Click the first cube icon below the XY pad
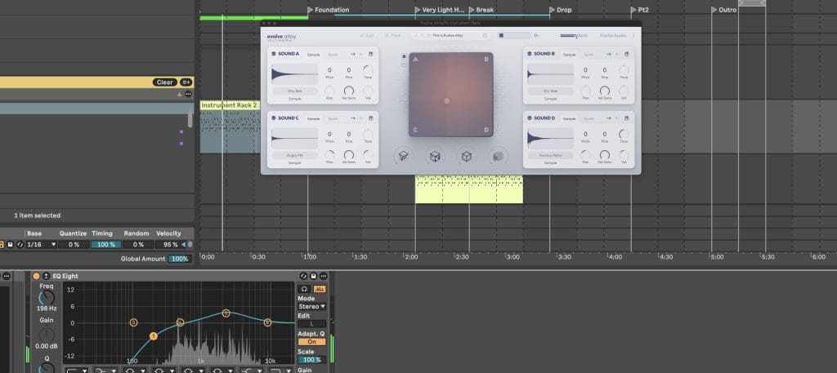Image resolution: width=837 pixels, height=373 pixels. click(404, 156)
